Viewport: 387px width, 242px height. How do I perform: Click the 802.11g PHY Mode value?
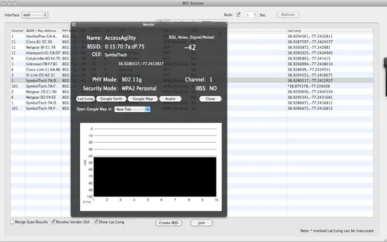pyautogui.click(x=132, y=80)
